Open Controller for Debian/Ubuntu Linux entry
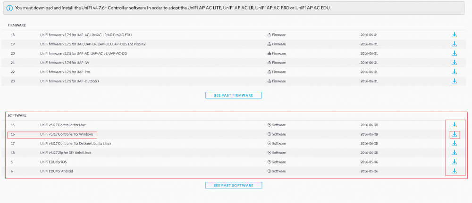This screenshot has width=472, height=203. 76,144
